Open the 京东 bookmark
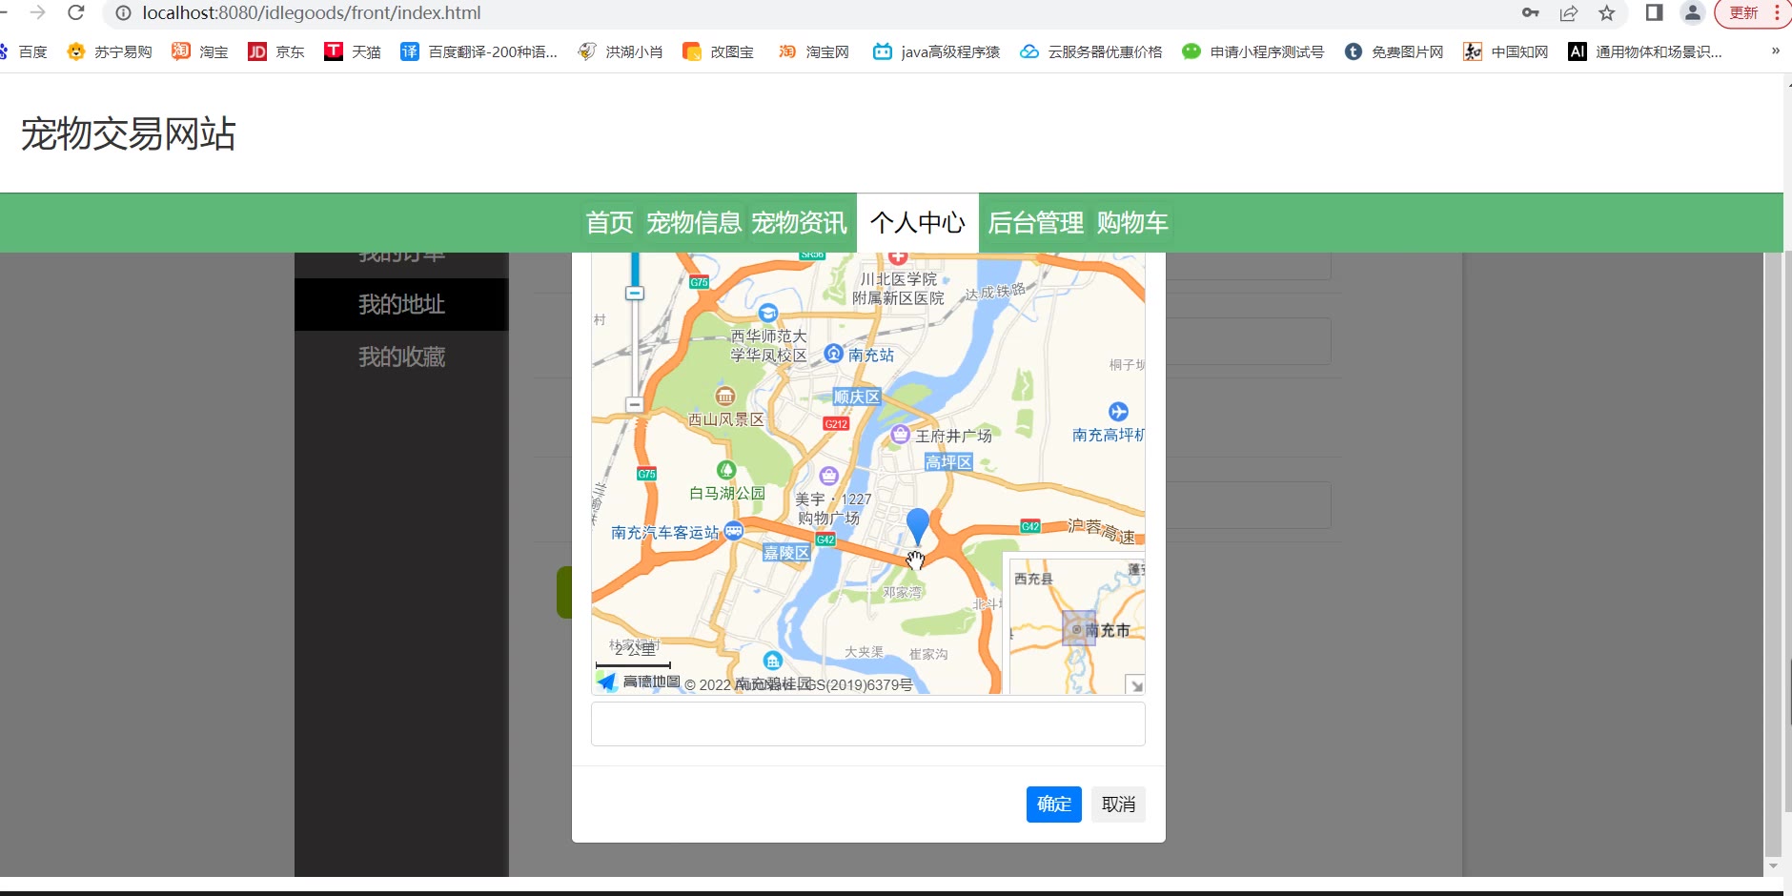Viewport: 1792px width, 896px height. point(276,51)
